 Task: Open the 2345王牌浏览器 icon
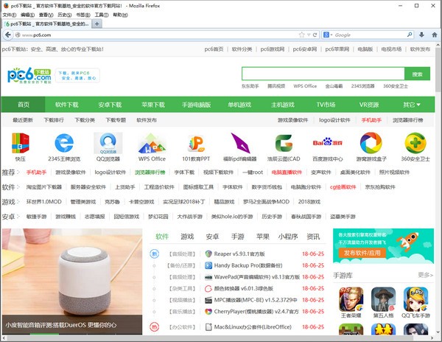(x=64, y=143)
